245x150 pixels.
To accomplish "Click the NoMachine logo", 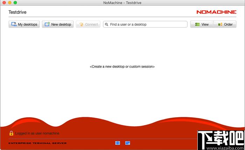I will (x=216, y=12).
